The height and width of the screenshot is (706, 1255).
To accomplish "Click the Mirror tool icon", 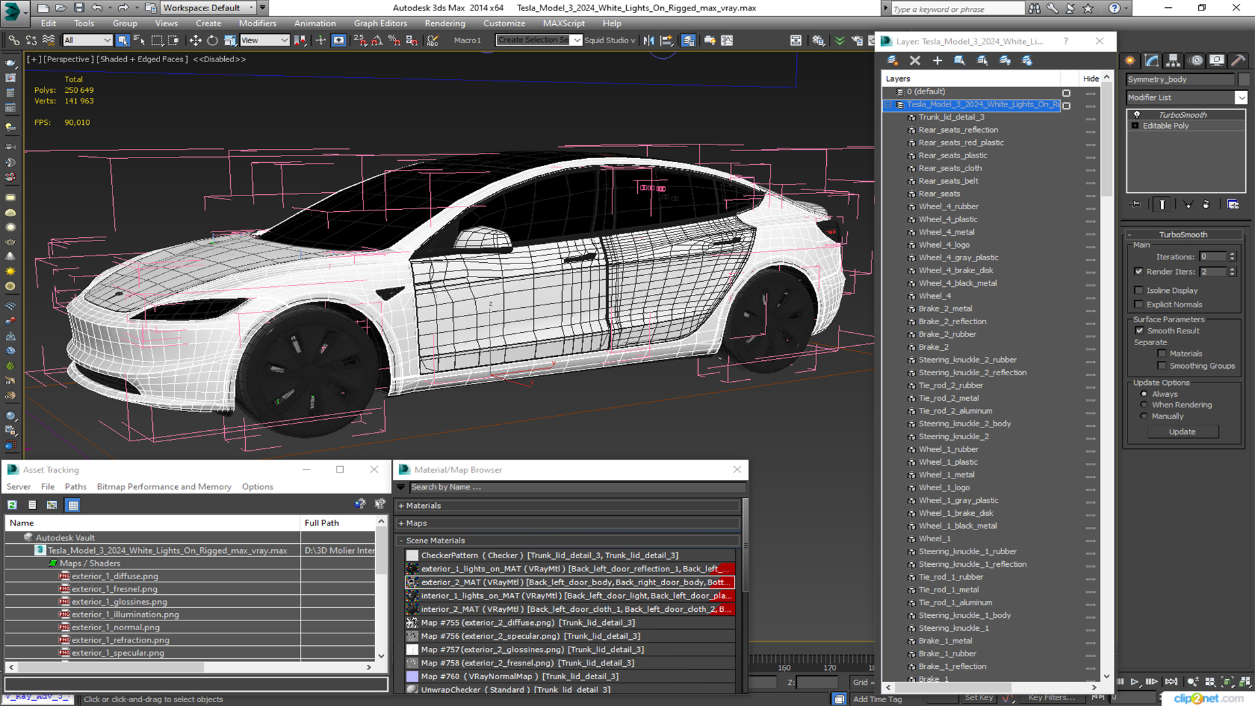I will pyautogui.click(x=648, y=41).
